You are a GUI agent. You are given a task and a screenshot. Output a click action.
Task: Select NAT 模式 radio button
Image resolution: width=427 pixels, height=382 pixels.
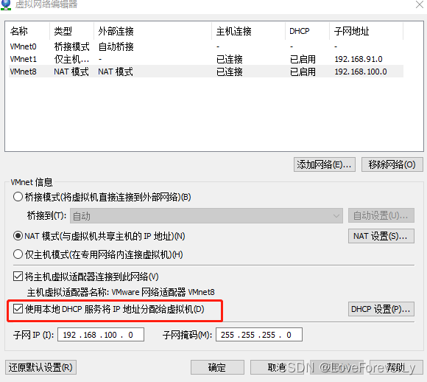[x=18, y=236]
